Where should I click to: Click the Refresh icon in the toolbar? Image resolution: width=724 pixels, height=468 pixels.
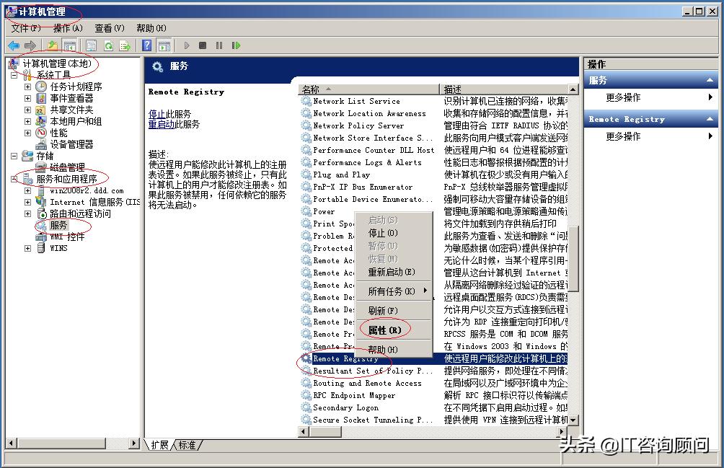pos(109,45)
